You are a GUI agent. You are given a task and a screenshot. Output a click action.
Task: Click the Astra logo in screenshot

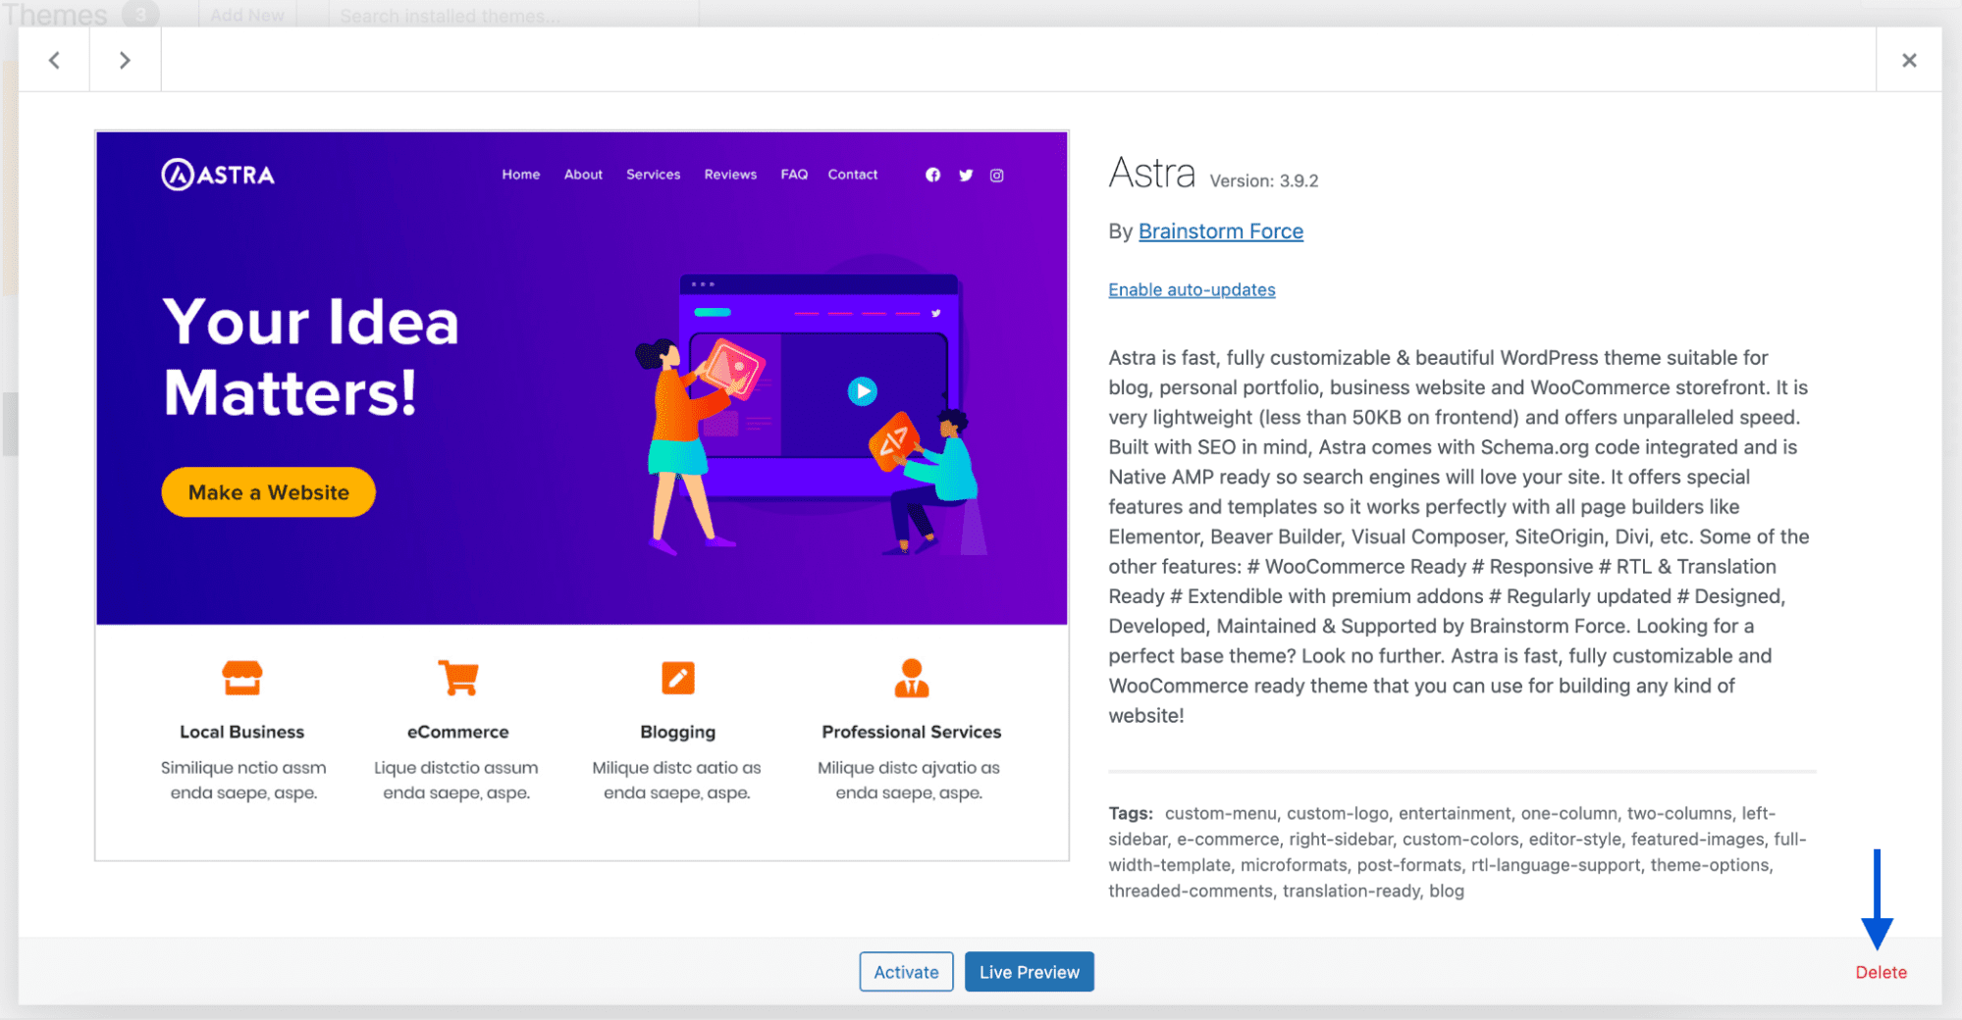[218, 175]
